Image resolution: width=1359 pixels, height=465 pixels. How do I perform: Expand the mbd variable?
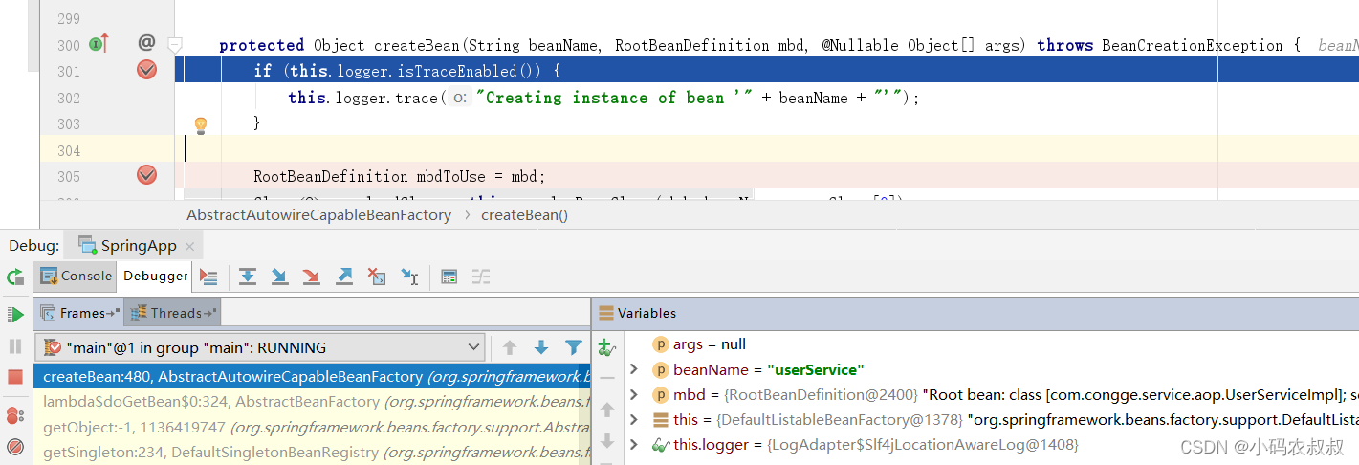coord(634,394)
